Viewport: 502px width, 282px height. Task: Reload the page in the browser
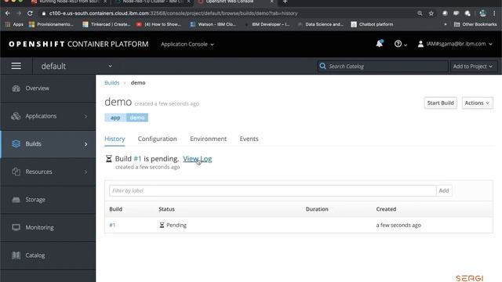coord(30,13)
